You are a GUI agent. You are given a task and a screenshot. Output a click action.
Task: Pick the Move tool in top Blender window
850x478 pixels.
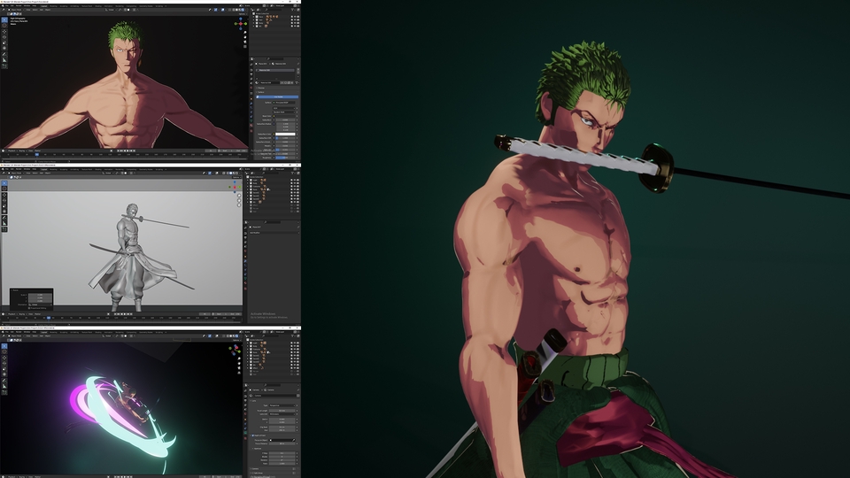pyautogui.click(x=4, y=32)
